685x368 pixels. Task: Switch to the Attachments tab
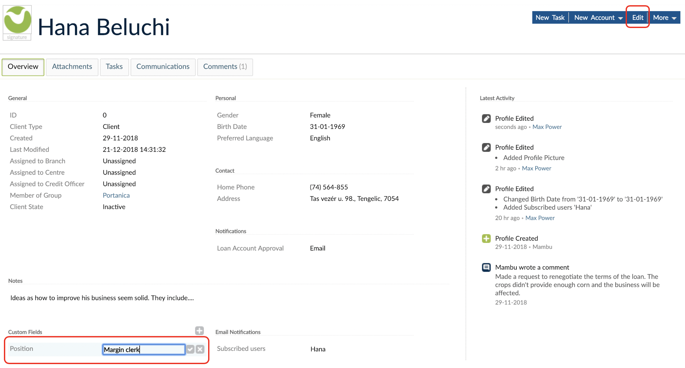(x=72, y=67)
